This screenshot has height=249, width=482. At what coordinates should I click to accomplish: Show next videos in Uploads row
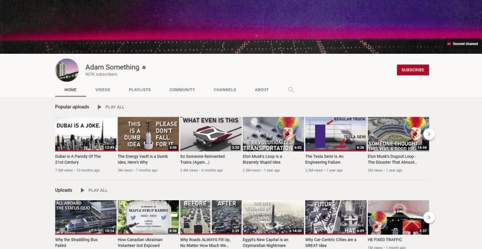[429, 217]
